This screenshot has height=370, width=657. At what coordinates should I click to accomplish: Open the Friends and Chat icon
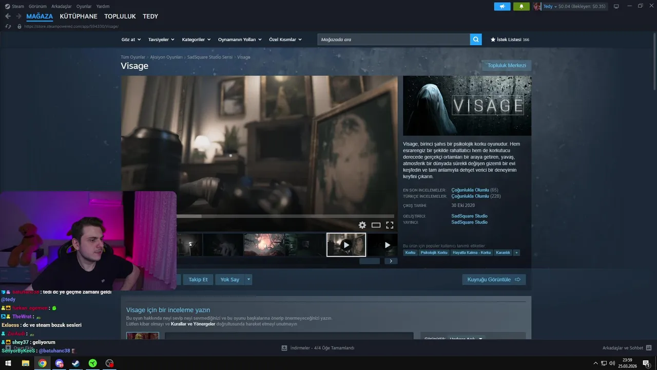pos(649,348)
